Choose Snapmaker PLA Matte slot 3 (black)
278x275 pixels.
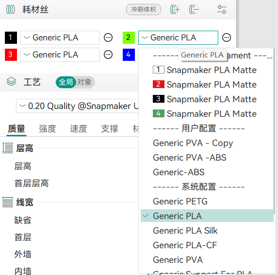pyautogui.click(x=207, y=99)
